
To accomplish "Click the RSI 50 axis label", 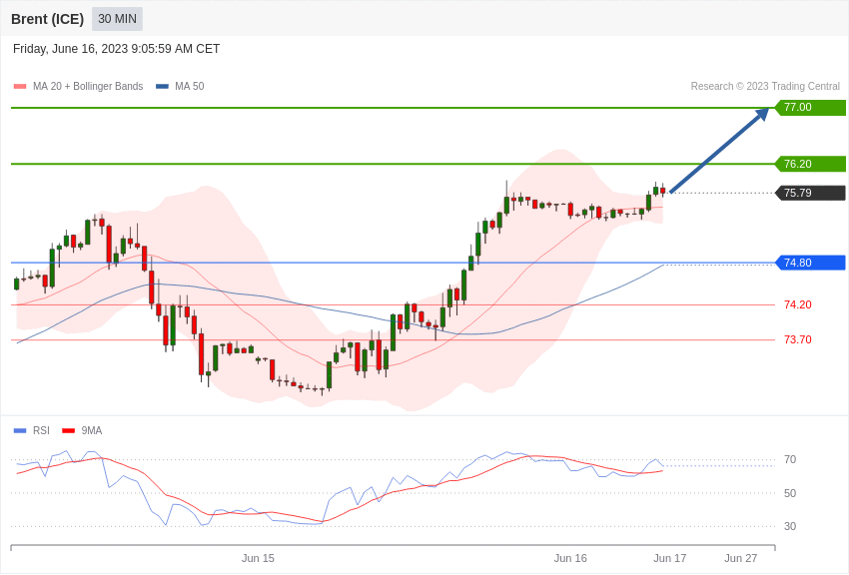I will tap(790, 493).
